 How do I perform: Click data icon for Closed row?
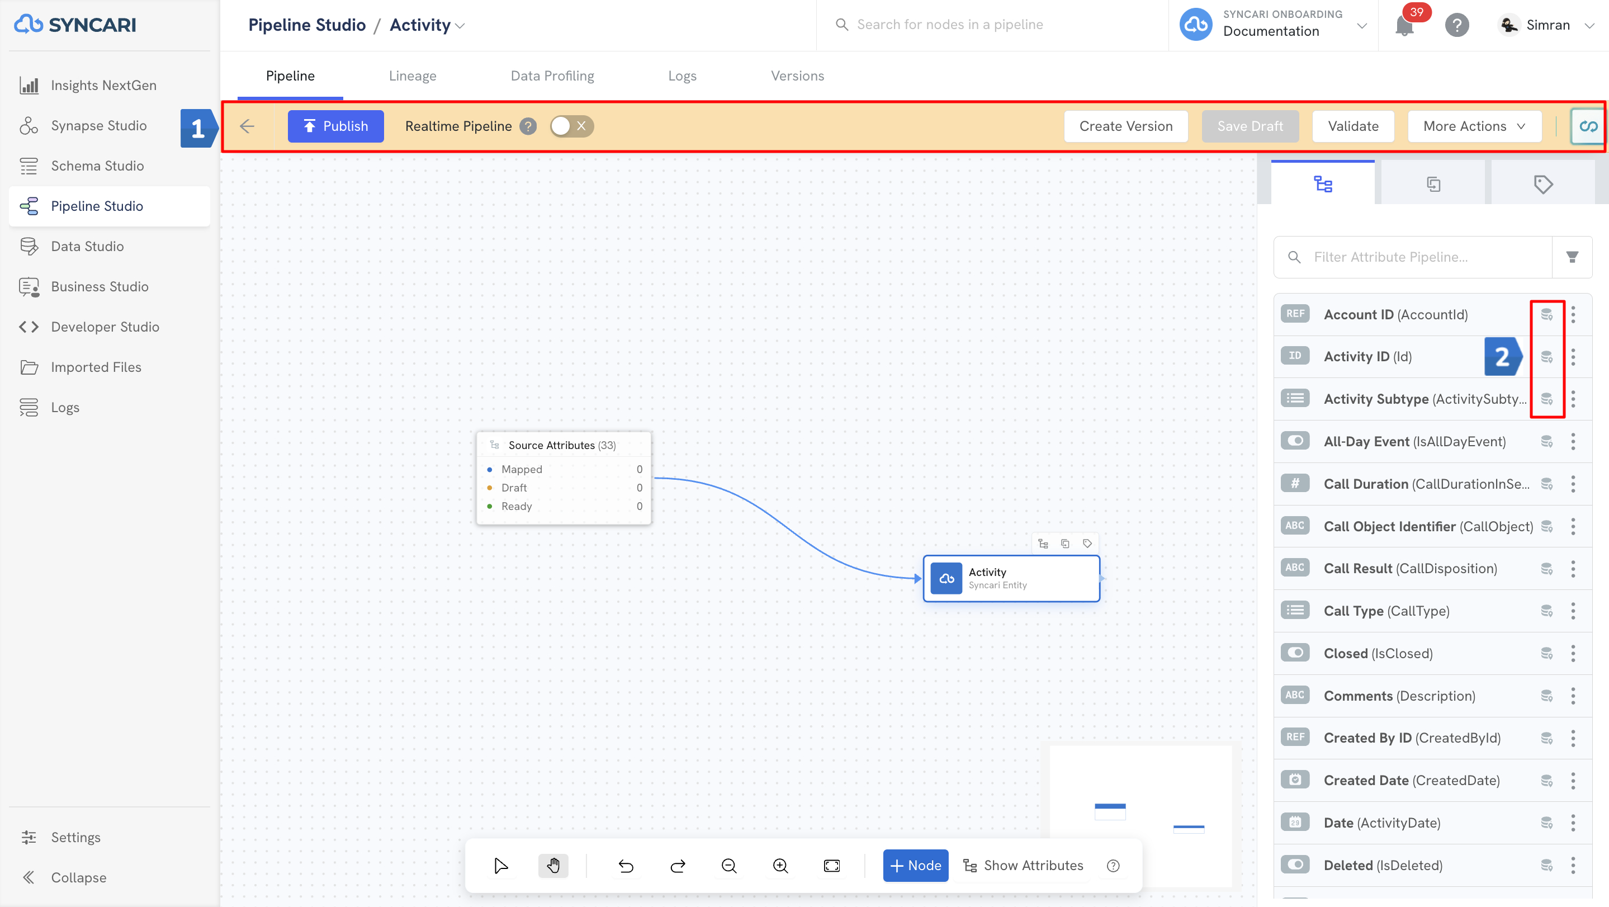click(1546, 653)
